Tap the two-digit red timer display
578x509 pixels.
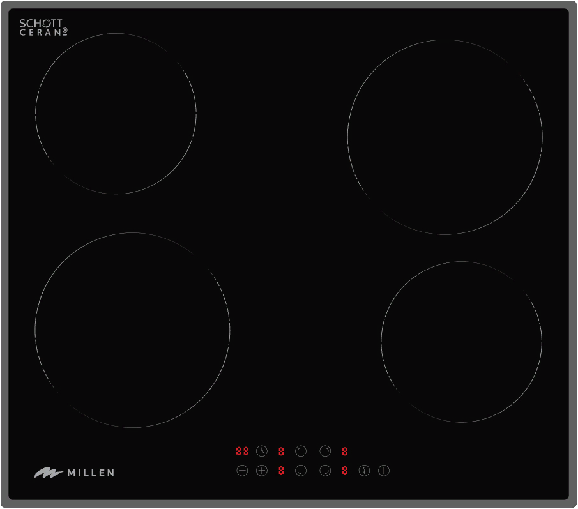pyautogui.click(x=242, y=452)
